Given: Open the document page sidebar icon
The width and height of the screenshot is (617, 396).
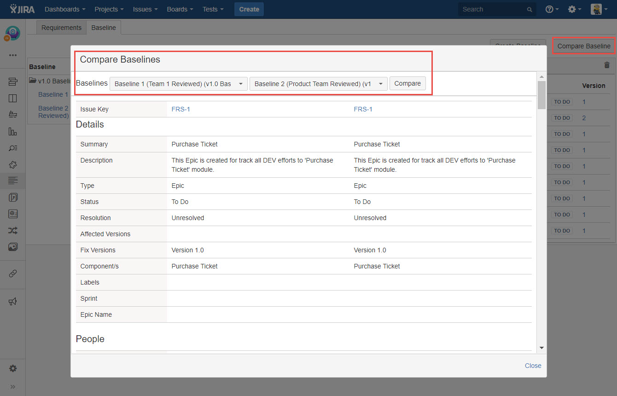Looking at the screenshot, I should click(13, 198).
